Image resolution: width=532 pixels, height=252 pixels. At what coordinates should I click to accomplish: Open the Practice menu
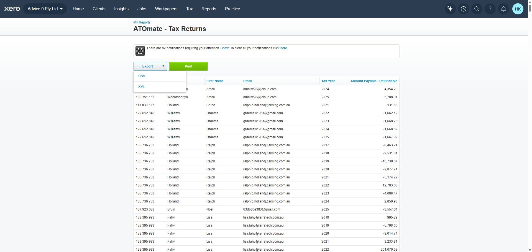click(x=232, y=9)
